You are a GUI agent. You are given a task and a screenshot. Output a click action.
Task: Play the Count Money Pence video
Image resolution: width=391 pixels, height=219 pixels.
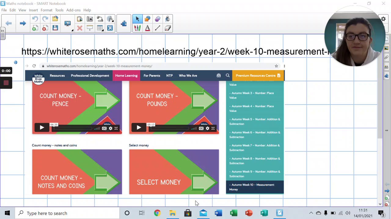(x=42, y=128)
